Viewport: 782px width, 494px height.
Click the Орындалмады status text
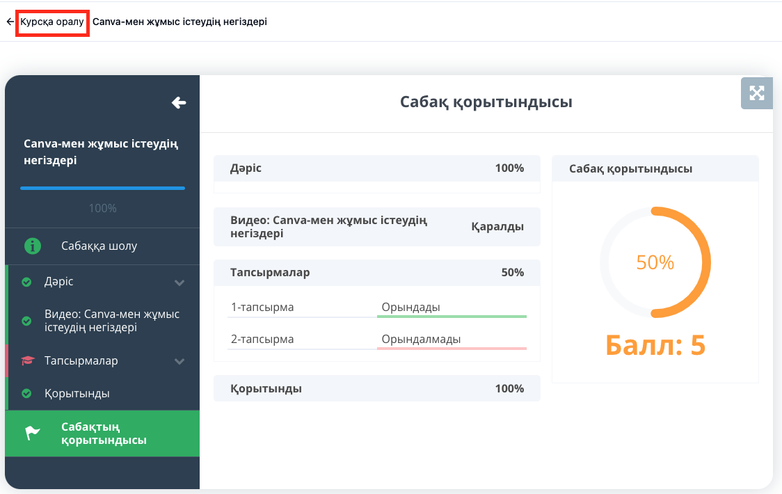coord(422,340)
